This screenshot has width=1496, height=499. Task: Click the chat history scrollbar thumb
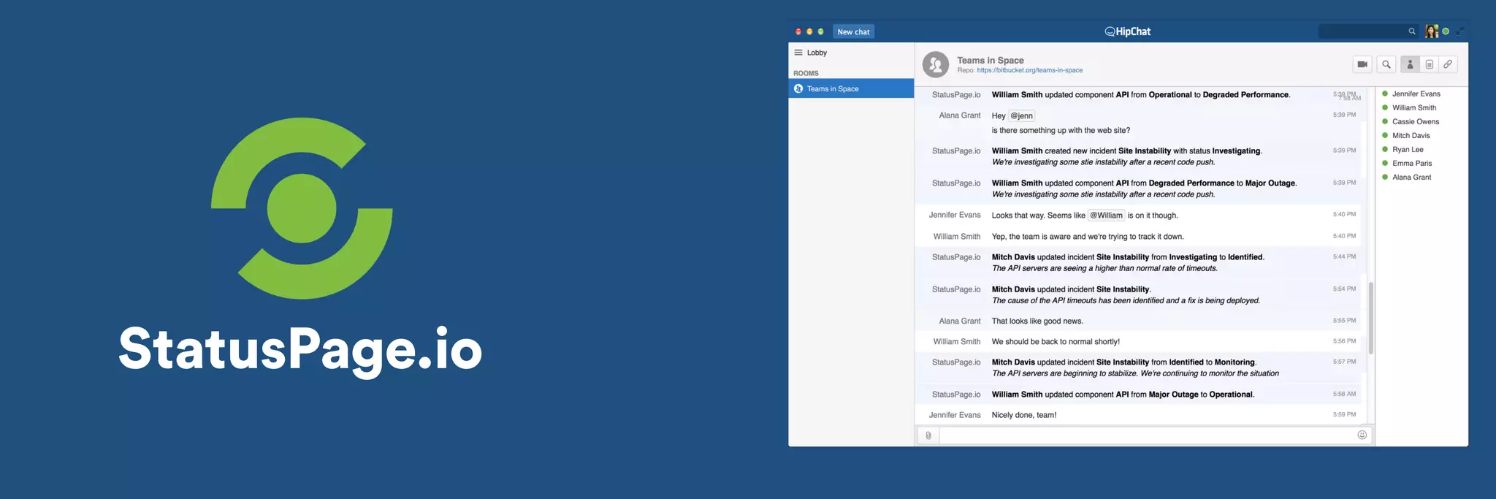[x=1371, y=318]
